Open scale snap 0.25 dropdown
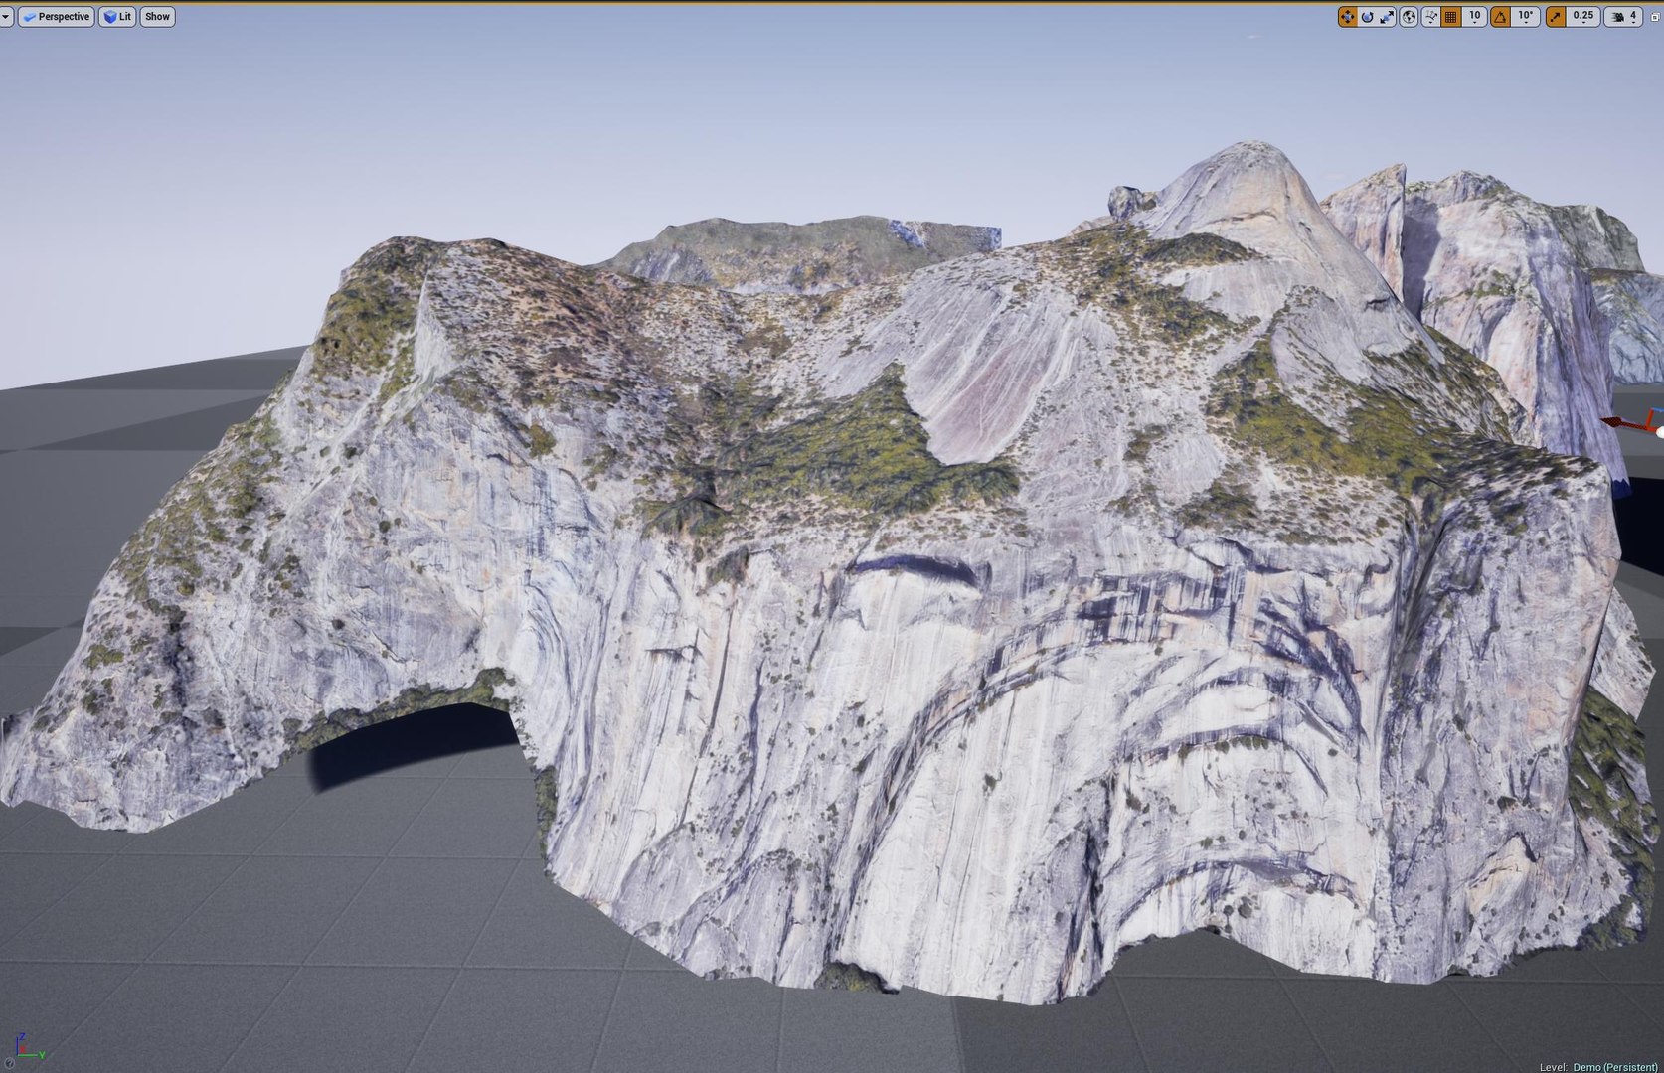 click(x=1583, y=17)
